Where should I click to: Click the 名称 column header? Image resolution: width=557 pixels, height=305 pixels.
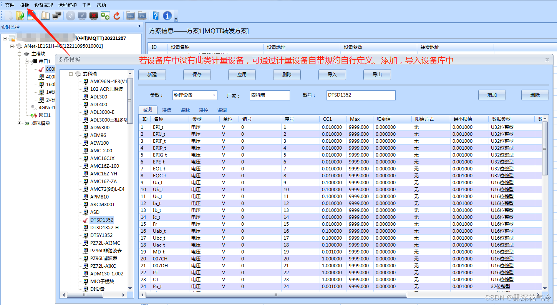point(170,119)
